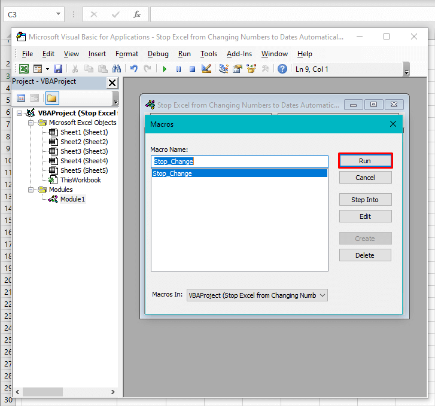Open the Project Explorer toolbar icon
435x406 pixels.
click(224, 69)
